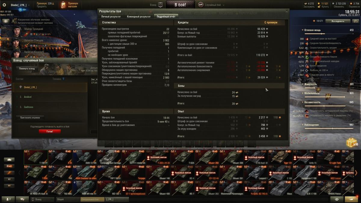Open the New Year gift box x10
This screenshot has width=361, height=203.
[352, 142]
